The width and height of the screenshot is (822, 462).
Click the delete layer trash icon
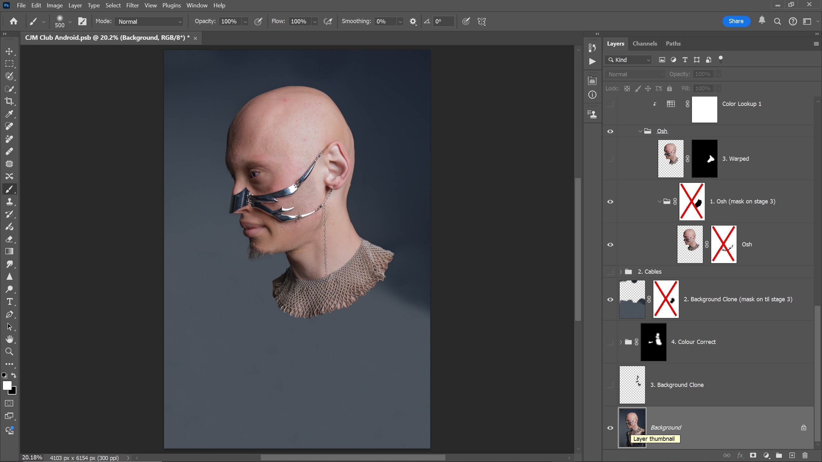805,455
